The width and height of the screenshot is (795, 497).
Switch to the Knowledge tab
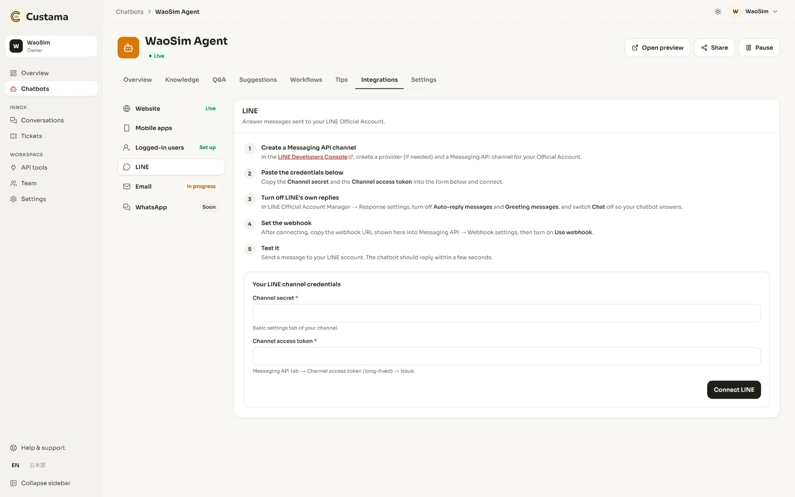182,80
